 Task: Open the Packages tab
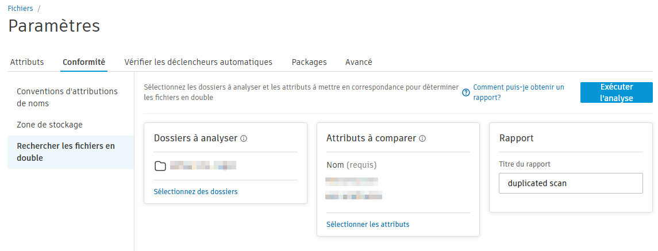tap(309, 62)
